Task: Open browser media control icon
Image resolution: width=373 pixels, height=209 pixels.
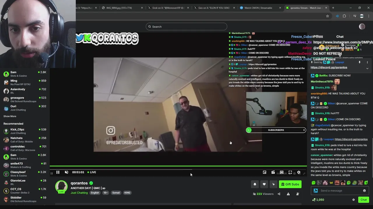Action: coord(355,16)
